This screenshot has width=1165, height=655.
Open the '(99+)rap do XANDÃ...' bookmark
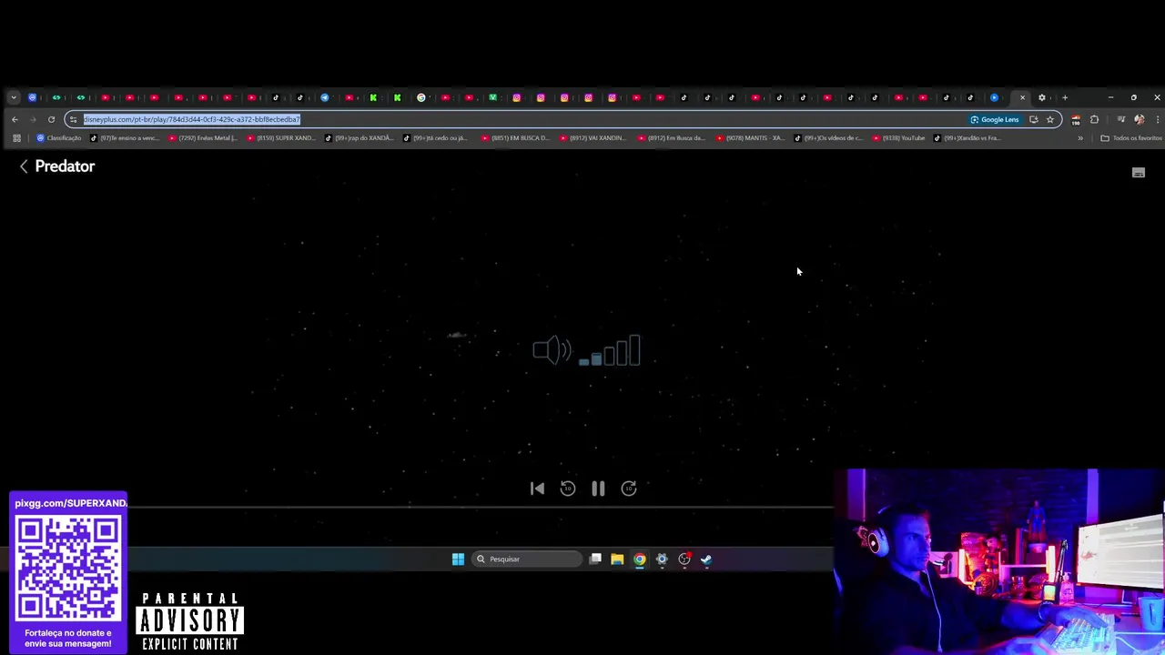coord(360,138)
